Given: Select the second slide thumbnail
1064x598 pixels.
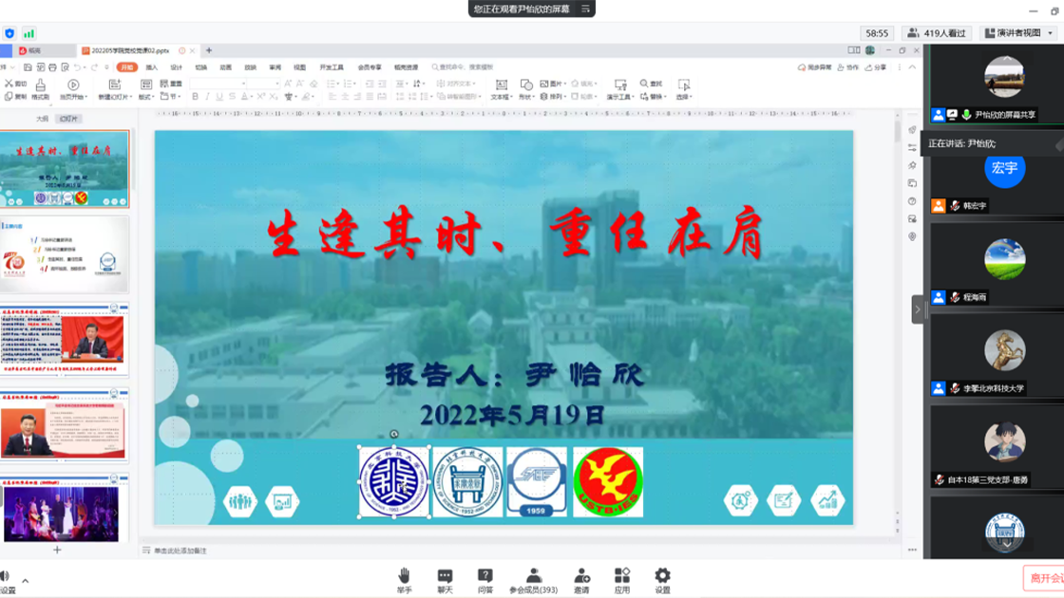Looking at the screenshot, I should pos(65,254).
